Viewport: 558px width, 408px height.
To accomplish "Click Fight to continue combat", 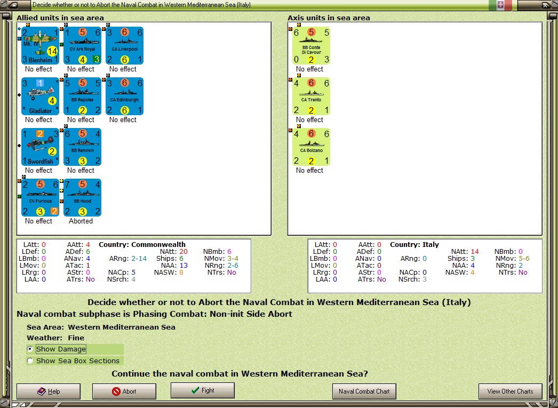I will (203, 390).
